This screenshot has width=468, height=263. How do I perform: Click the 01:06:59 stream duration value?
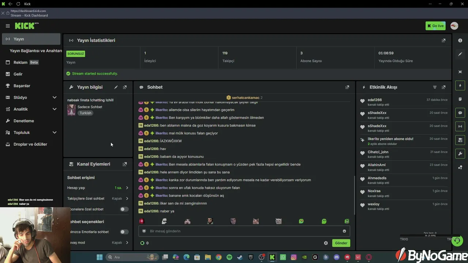click(386, 53)
